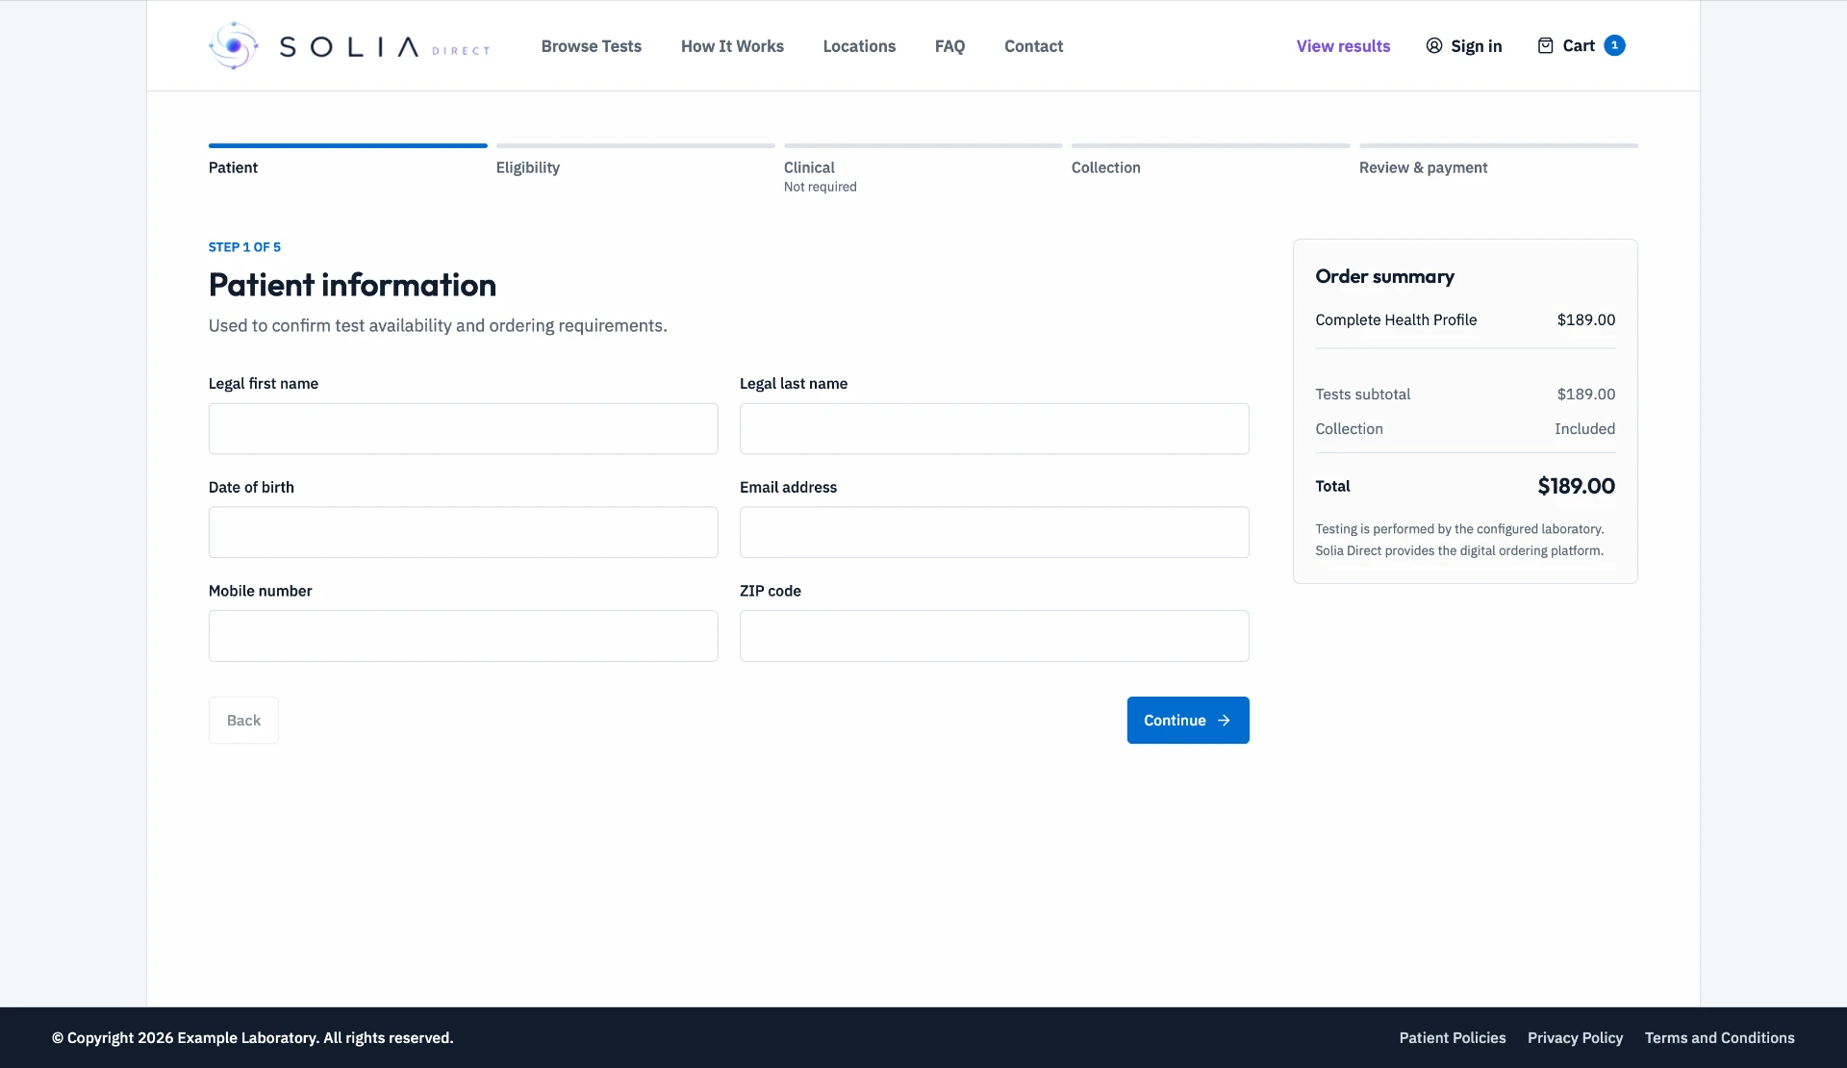The width and height of the screenshot is (1847, 1068).
Task: Open Privacy Policy footer link
Action: click(x=1575, y=1038)
